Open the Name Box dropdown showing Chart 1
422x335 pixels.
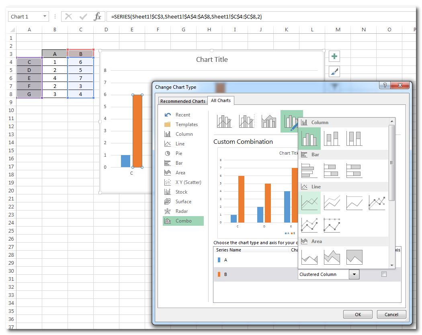pos(45,16)
